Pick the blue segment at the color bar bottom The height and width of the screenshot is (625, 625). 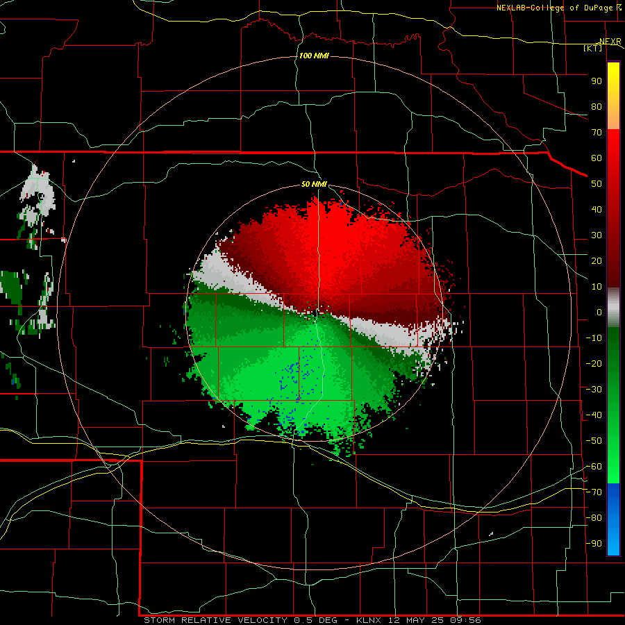click(x=613, y=519)
